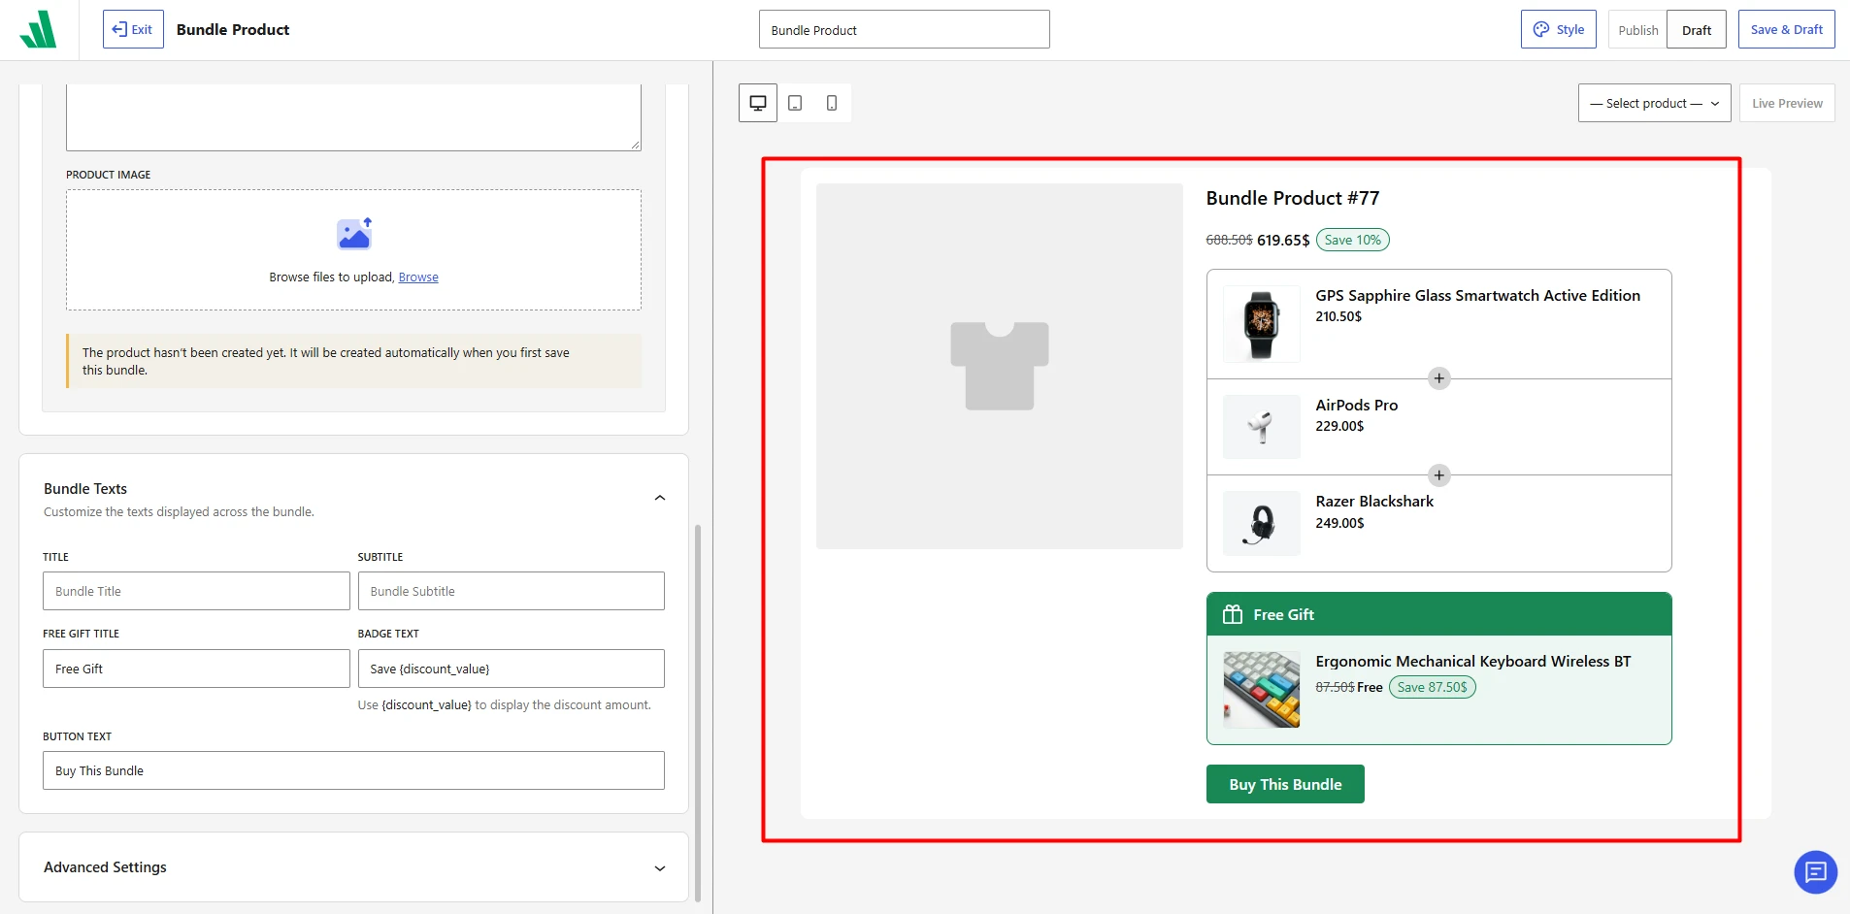Click GPS Sapphire Glass Smartwatch title

pos(1478,296)
